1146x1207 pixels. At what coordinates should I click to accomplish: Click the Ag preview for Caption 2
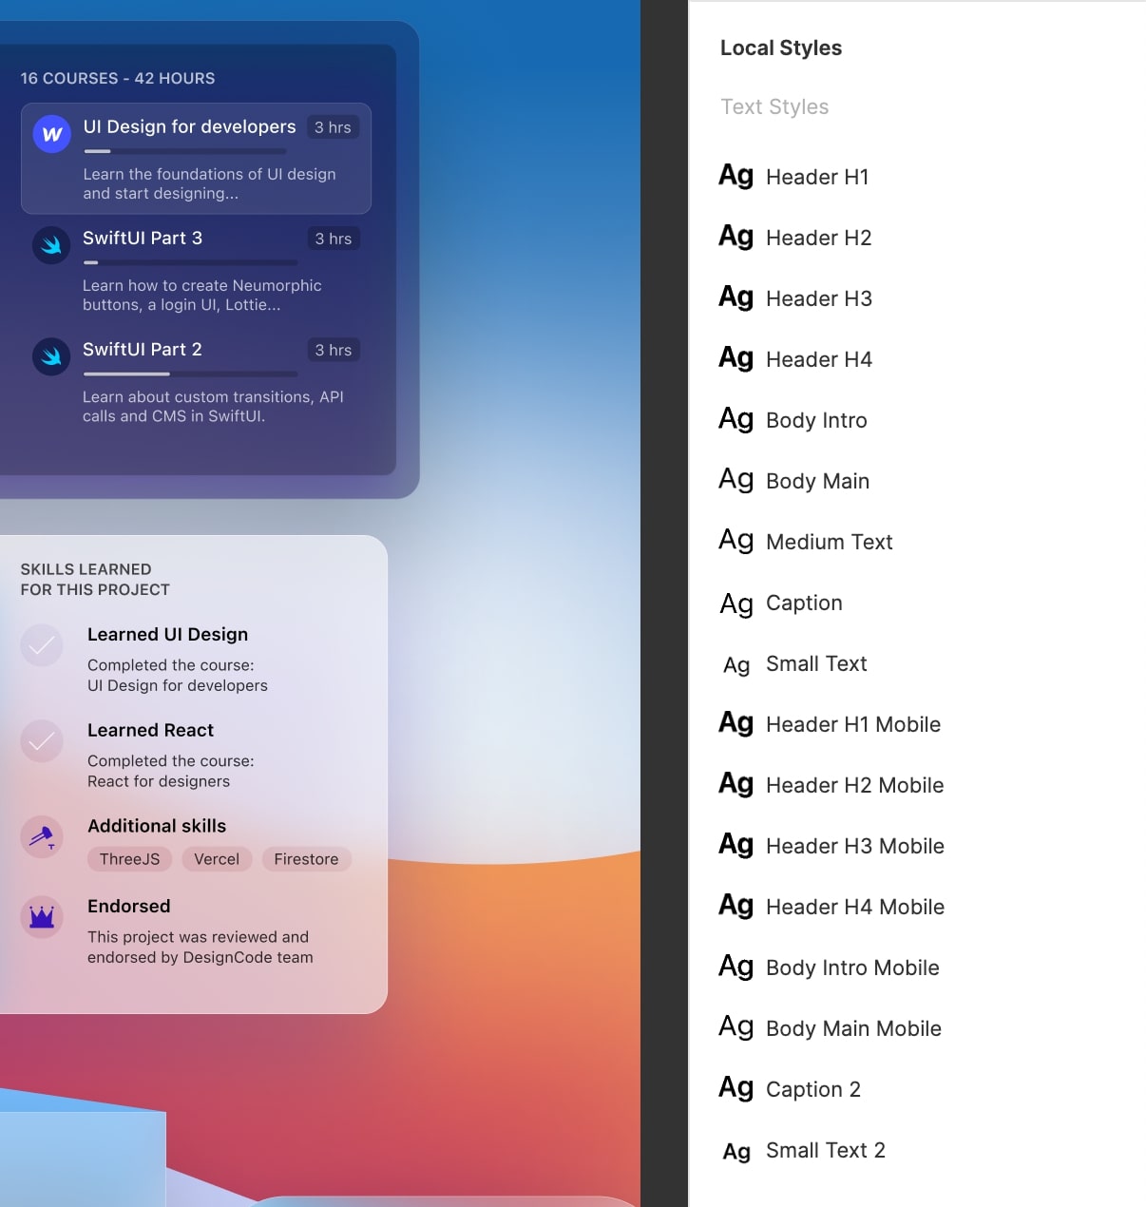735,1088
